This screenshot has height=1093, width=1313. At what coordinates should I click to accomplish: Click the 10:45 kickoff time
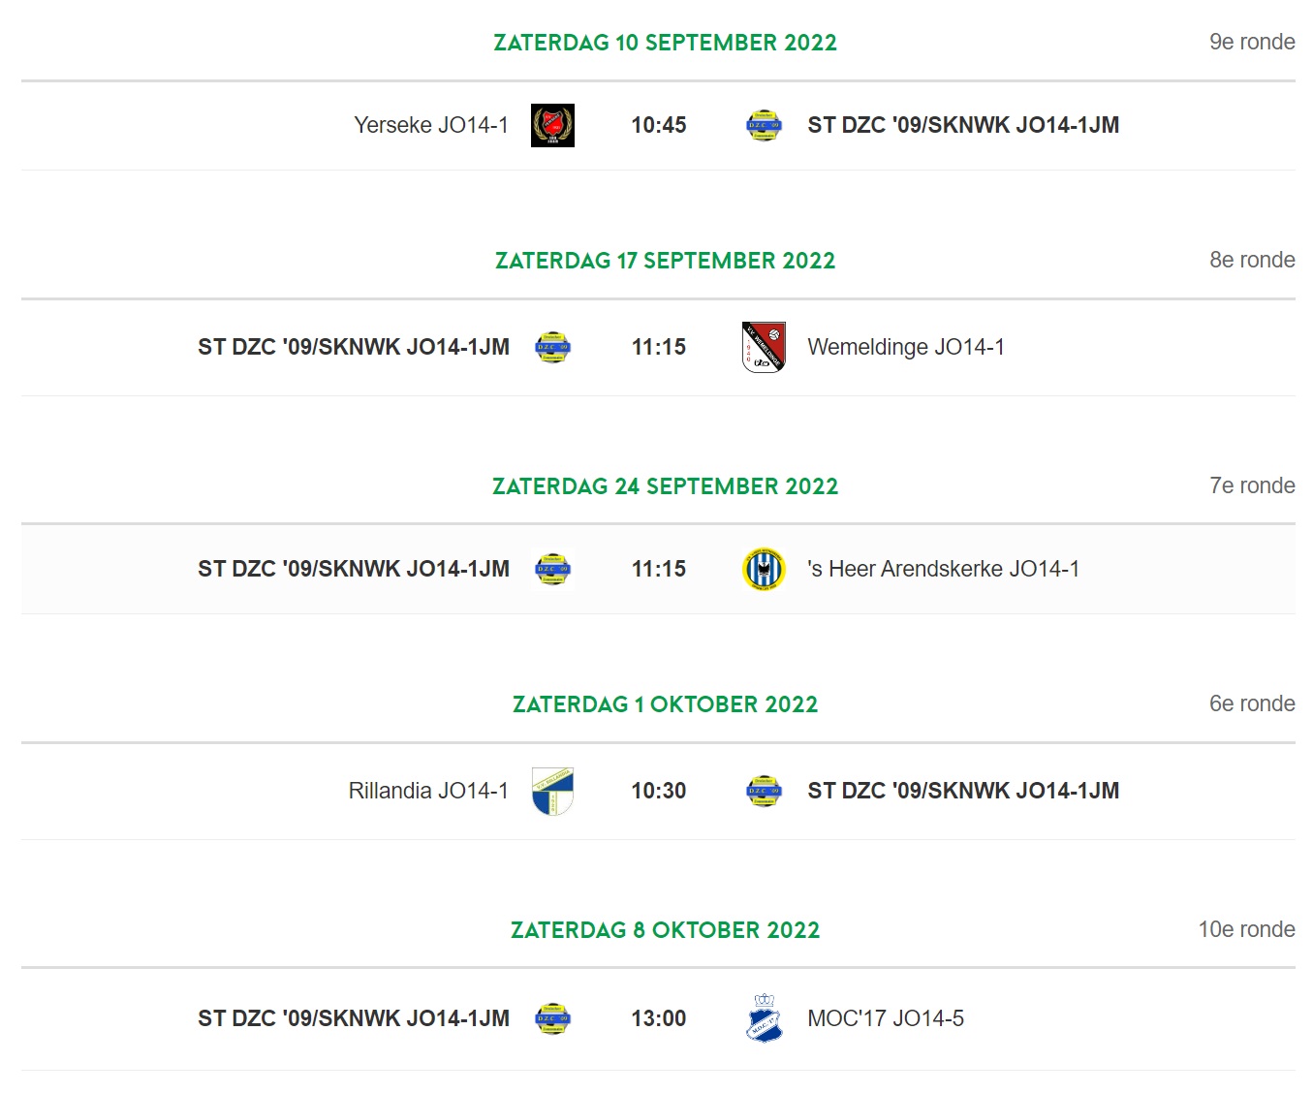point(659,125)
